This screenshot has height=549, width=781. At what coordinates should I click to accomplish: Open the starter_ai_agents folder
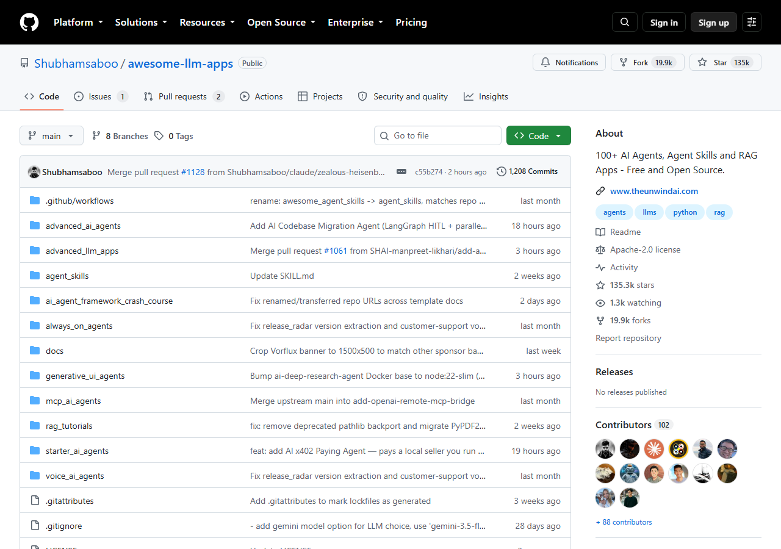coord(77,451)
